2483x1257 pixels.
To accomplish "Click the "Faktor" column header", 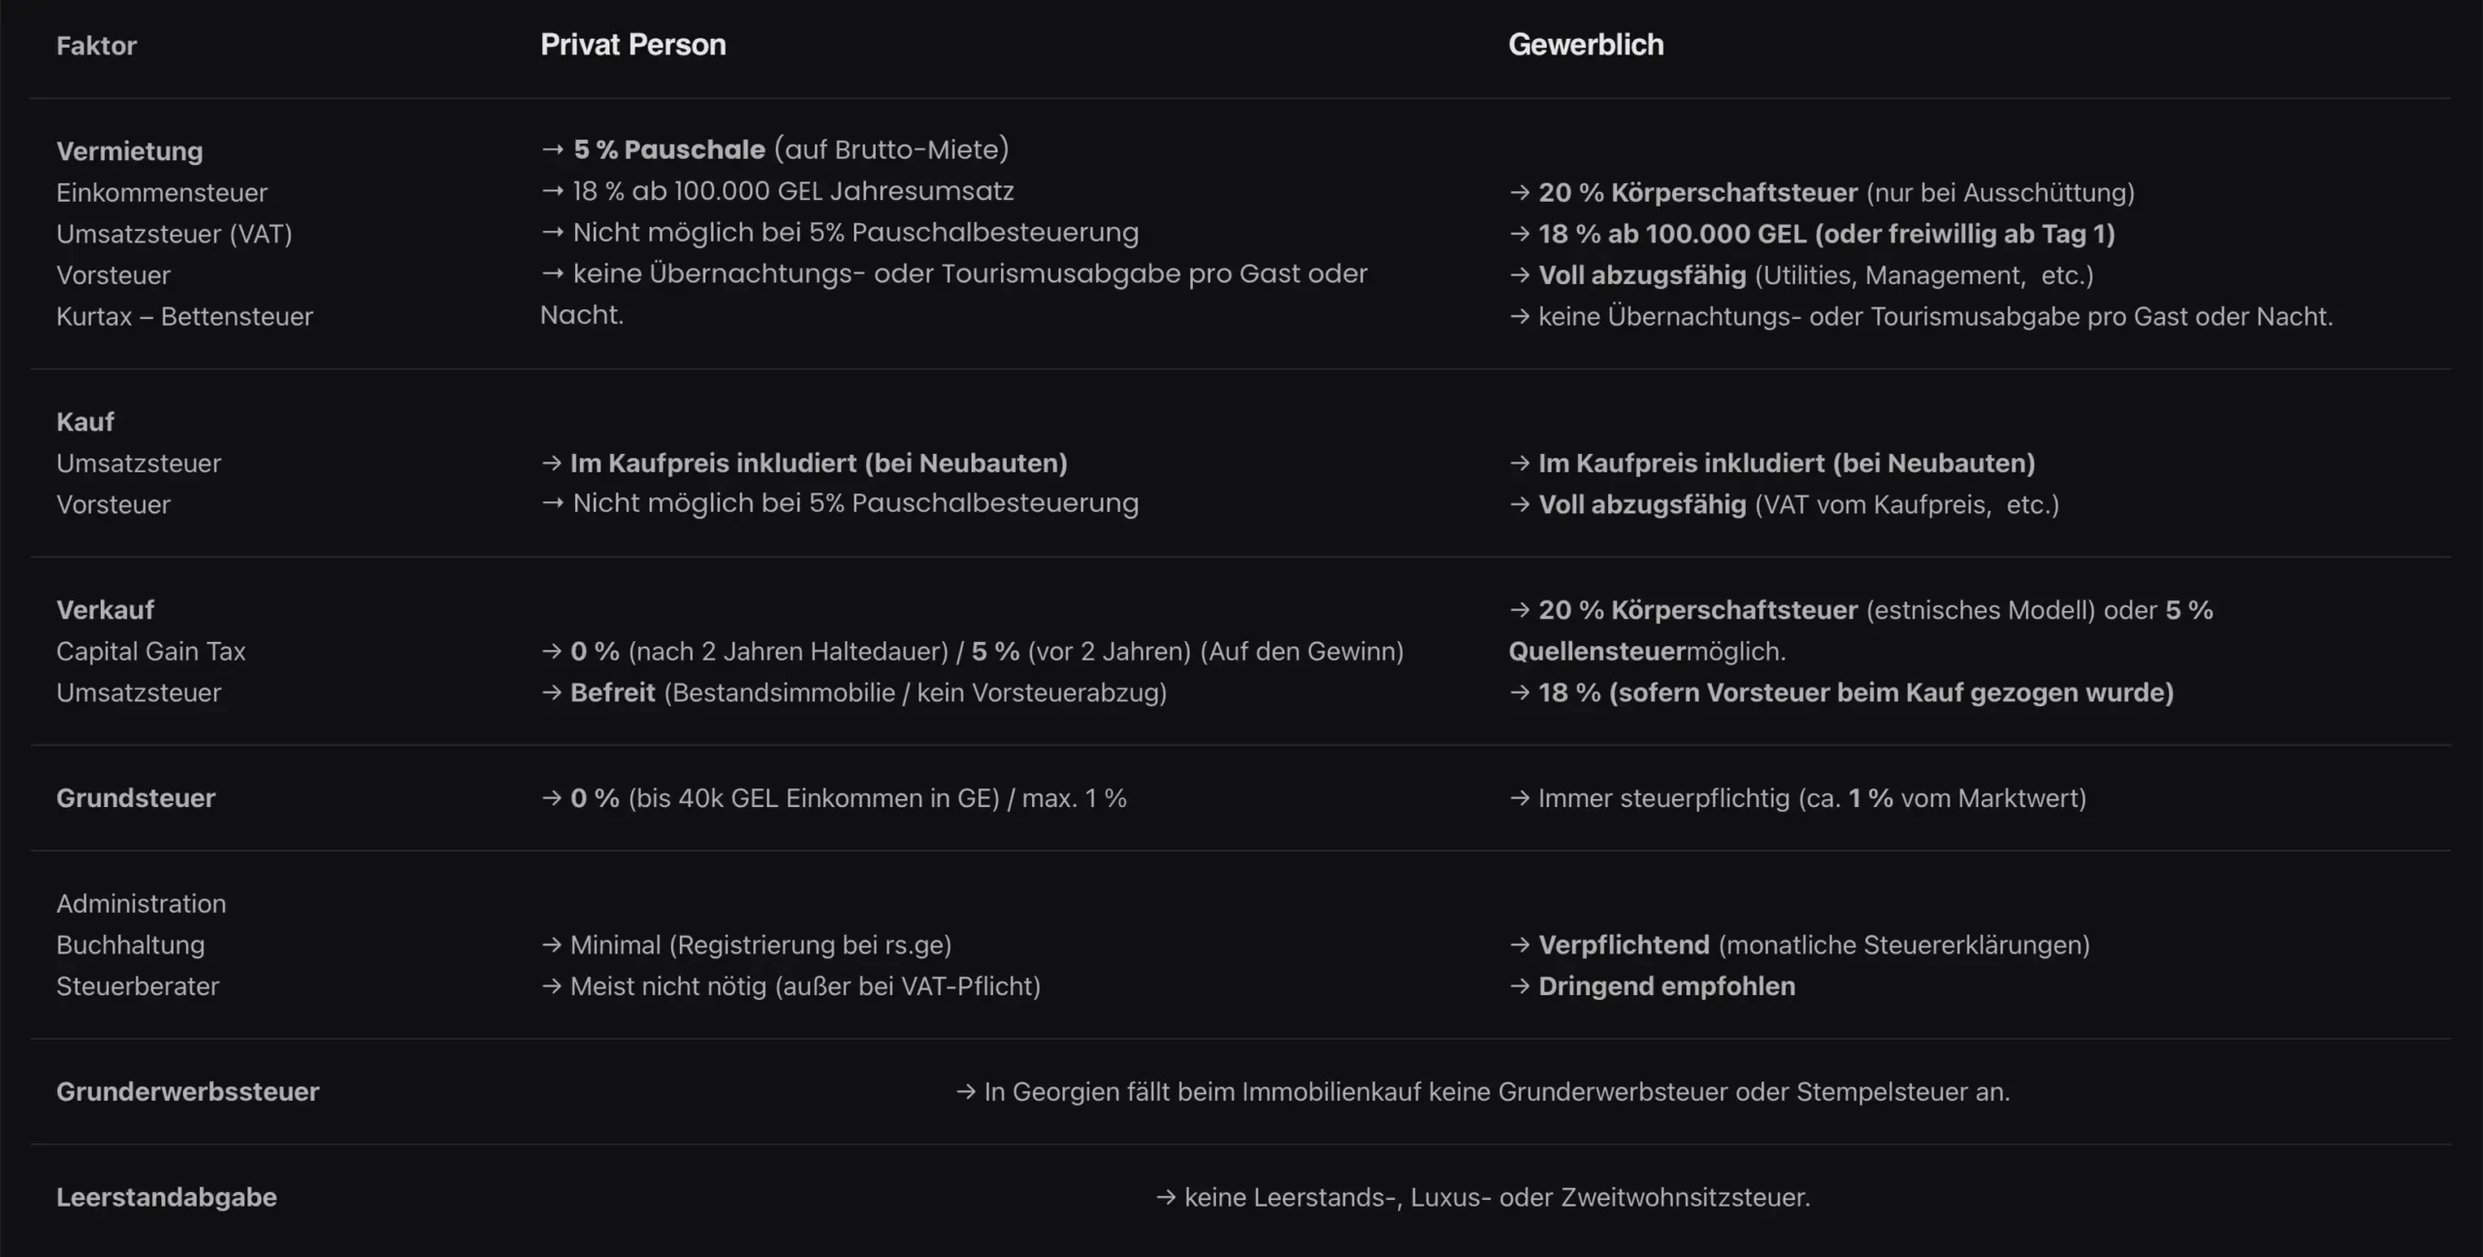I will click(96, 46).
